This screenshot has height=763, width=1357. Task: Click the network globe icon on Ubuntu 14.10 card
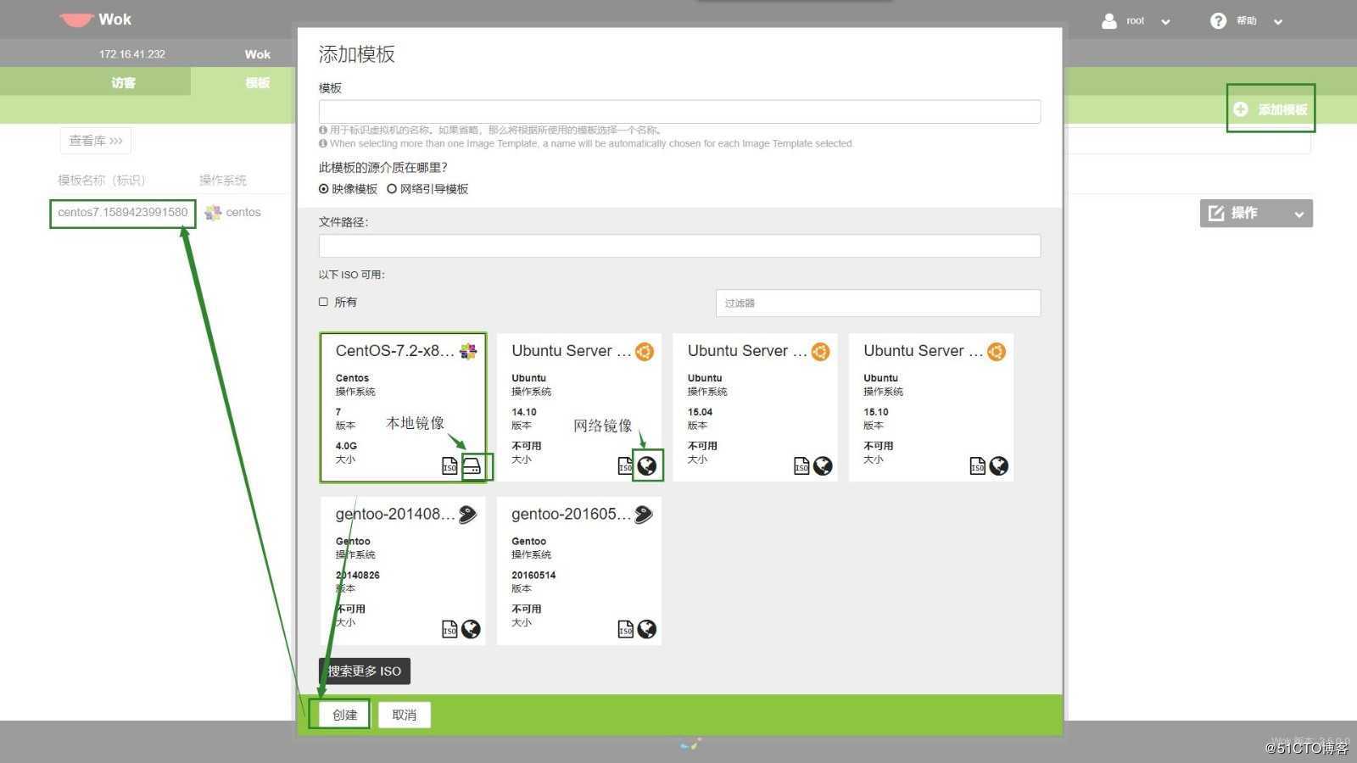coord(647,465)
